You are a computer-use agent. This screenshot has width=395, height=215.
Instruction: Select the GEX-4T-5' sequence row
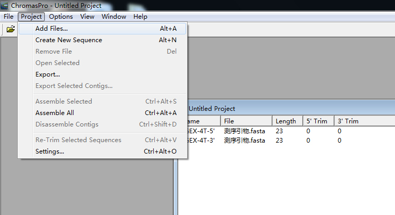pyautogui.click(x=201, y=131)
